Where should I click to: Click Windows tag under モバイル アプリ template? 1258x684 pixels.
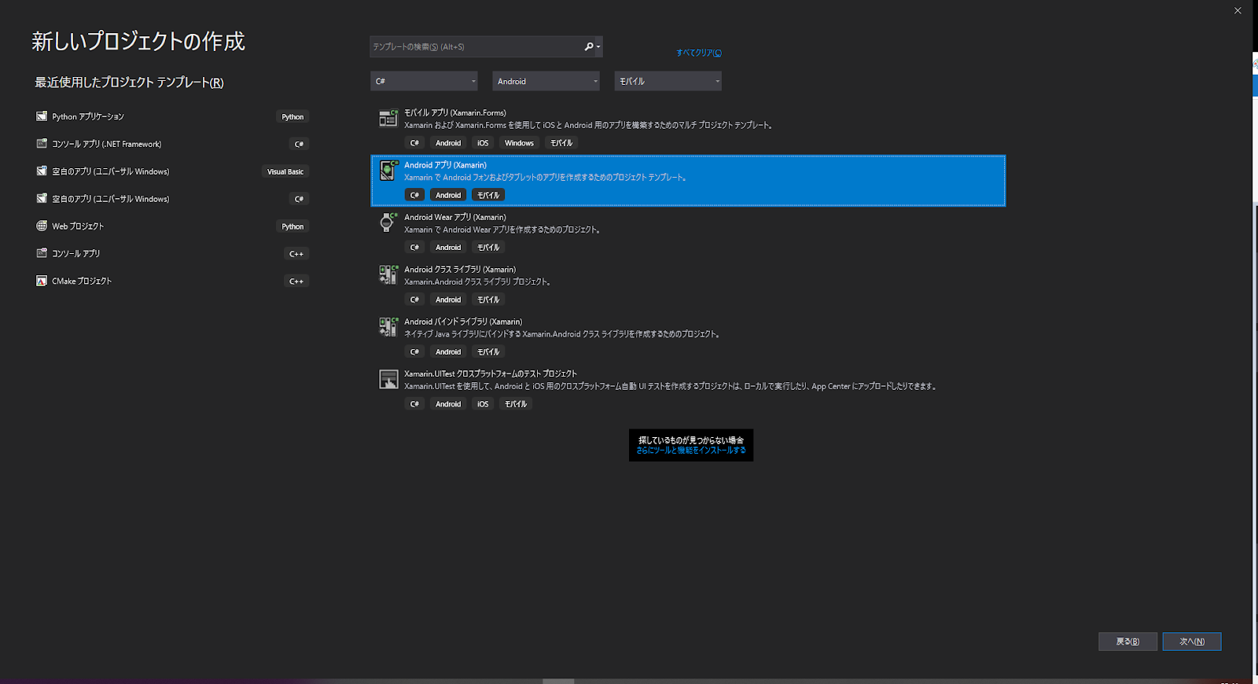click(x=519, y=143)
